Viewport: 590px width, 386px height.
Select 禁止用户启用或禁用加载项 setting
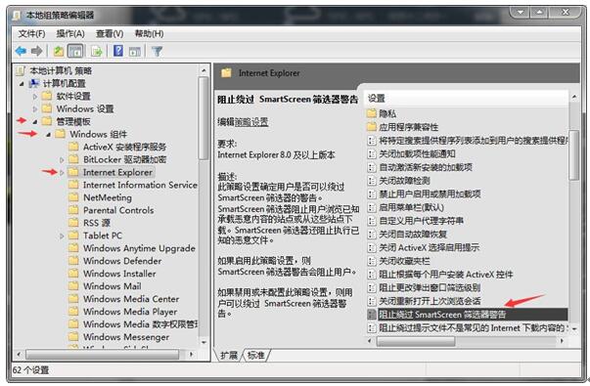pyautogui.click(x=430, y=193)
